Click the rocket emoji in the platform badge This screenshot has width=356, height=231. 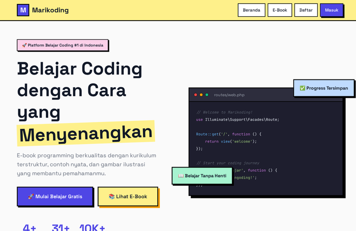tap(24, 45)
